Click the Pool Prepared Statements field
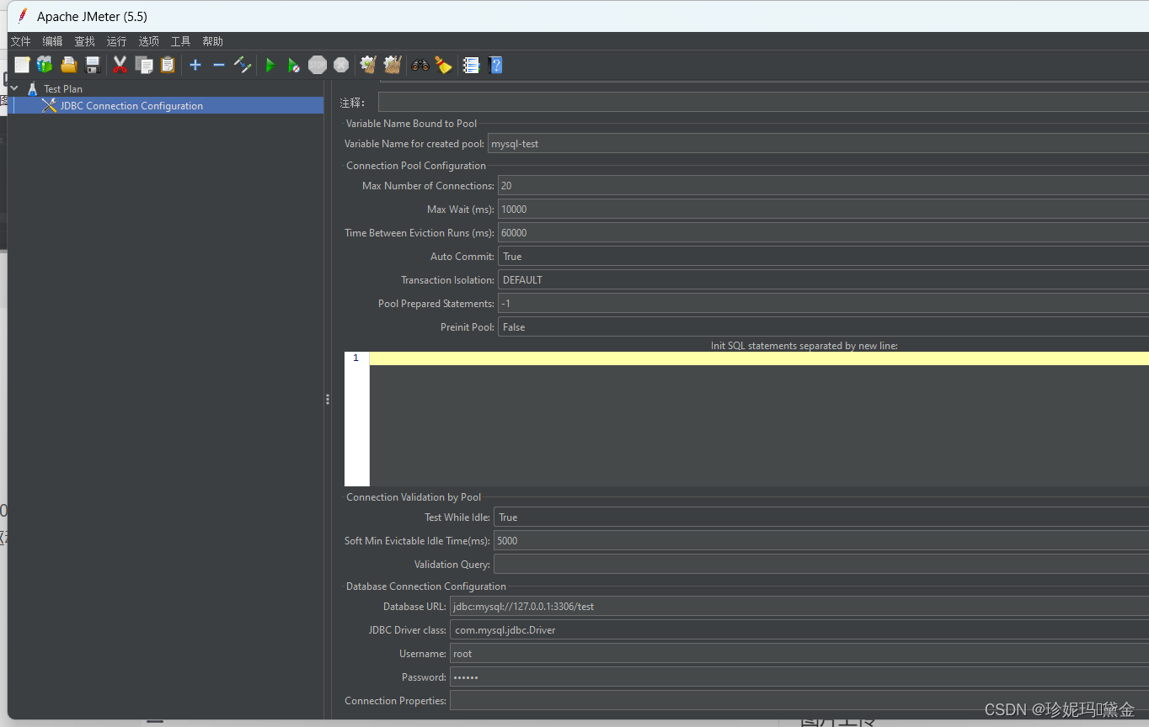 tap(823, 303)
